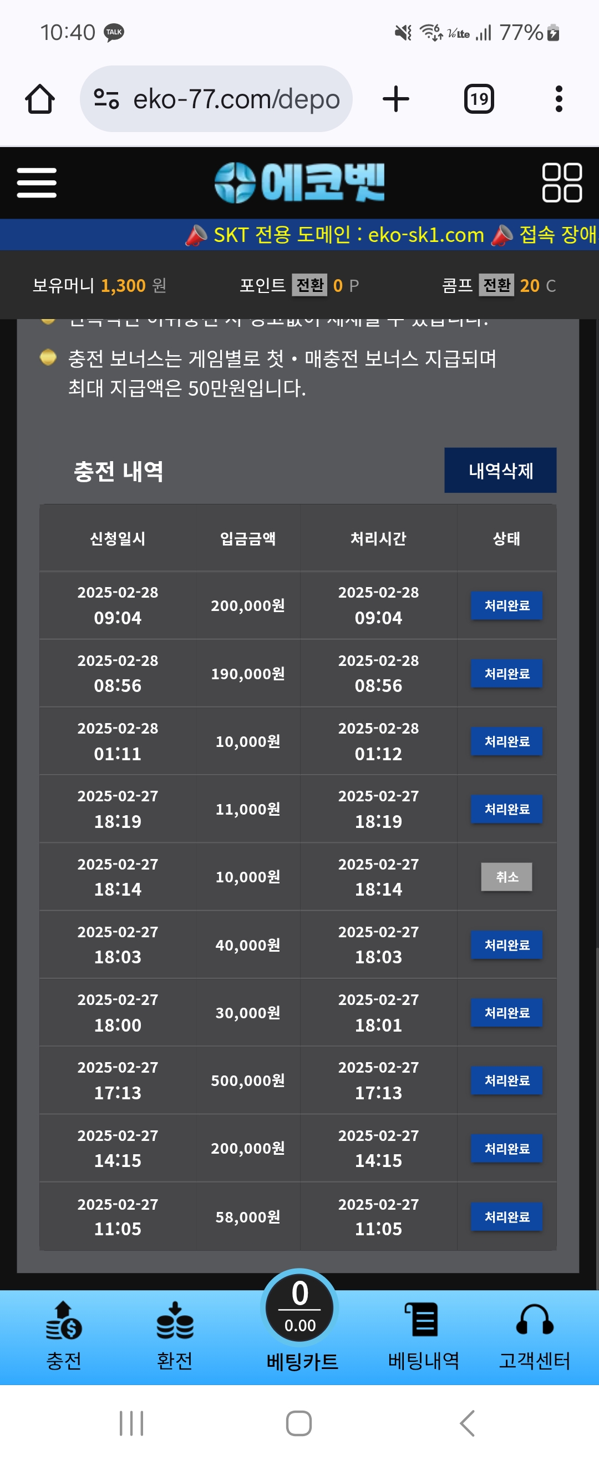The width and height of the screenshot is (599, 1465).
Task: Open the hamburger side menu
Action: point(37,183)
